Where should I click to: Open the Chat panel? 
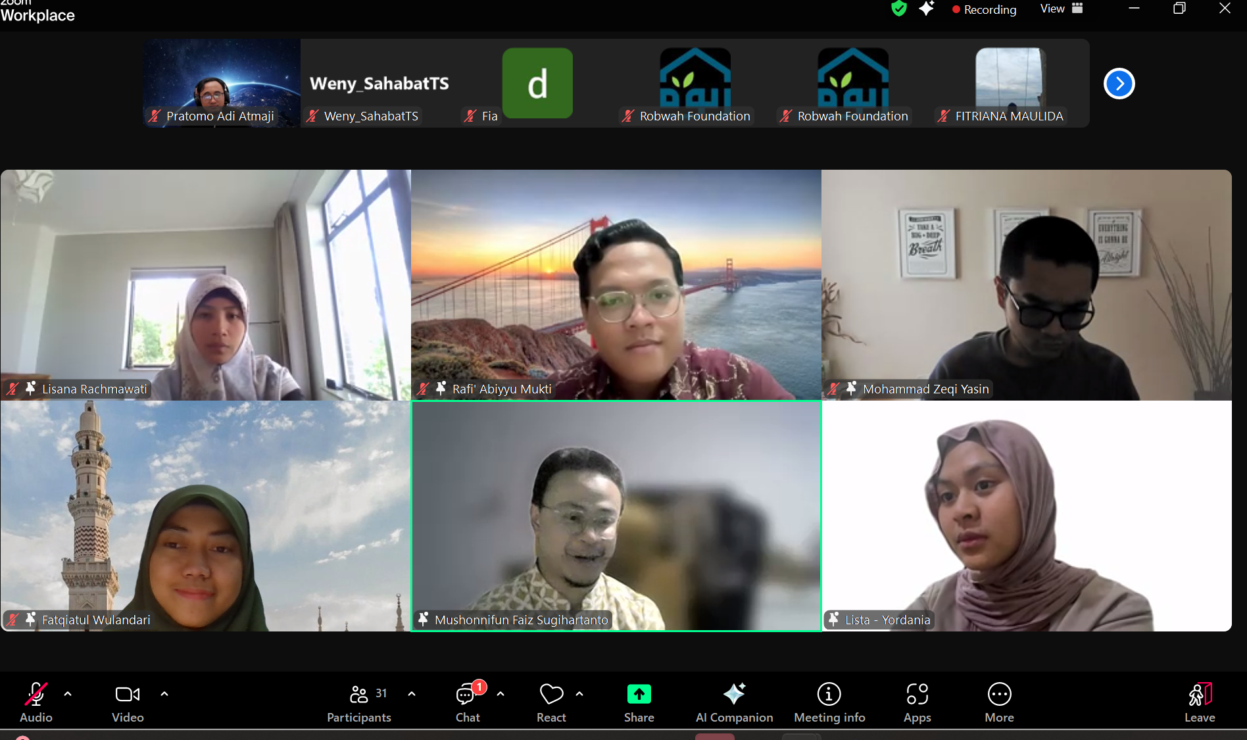(x=467, y=701)
